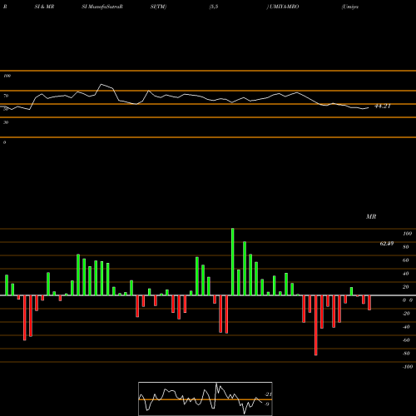Click the MR panel title text

click(371, 216)
